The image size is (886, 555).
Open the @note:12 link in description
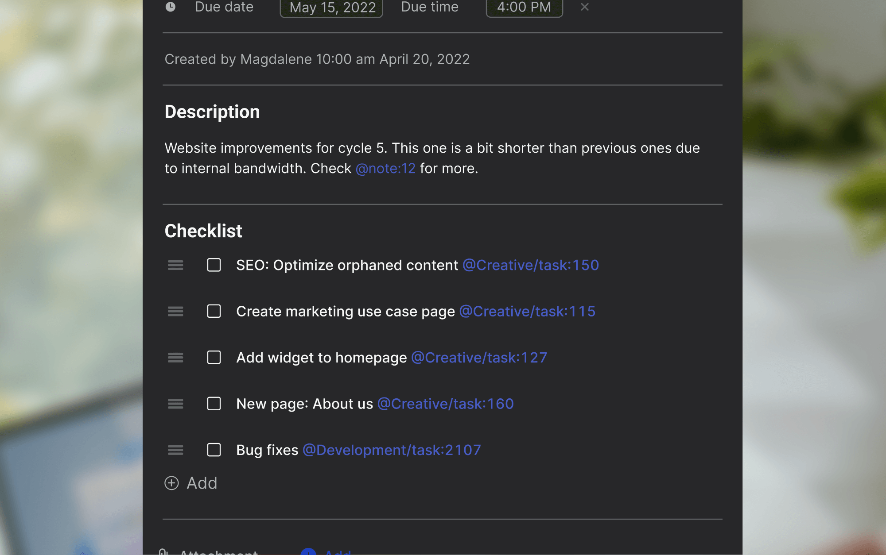[x=385, y=169]
